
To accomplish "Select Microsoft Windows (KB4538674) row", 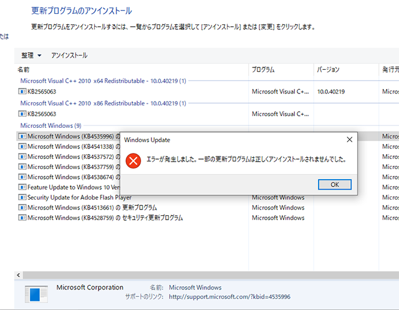I will click(x=74, y=177).
